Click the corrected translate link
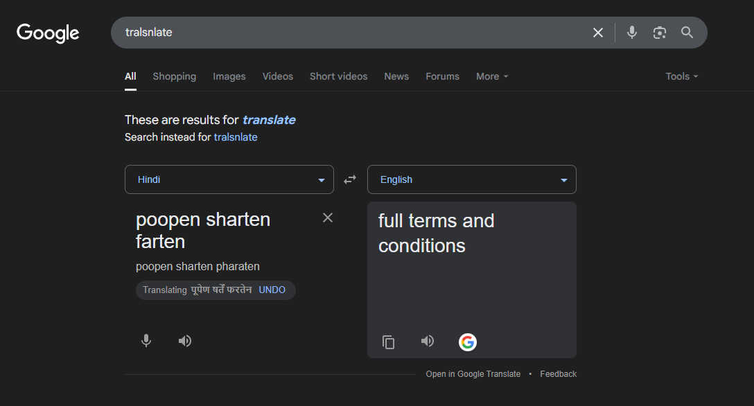Viewport: 754px width, 406px height. pos(269,120)
